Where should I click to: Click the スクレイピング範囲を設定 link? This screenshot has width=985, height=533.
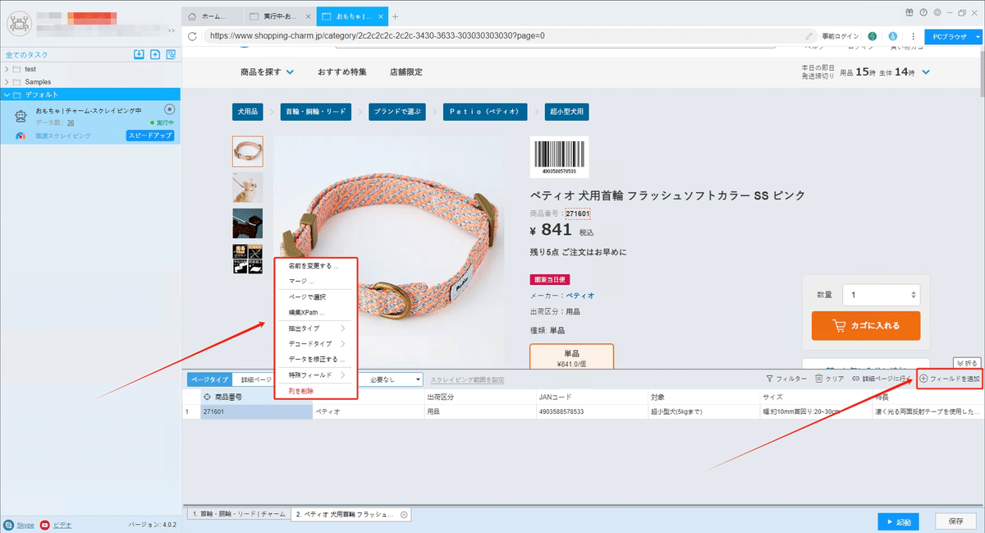[467, 380]
